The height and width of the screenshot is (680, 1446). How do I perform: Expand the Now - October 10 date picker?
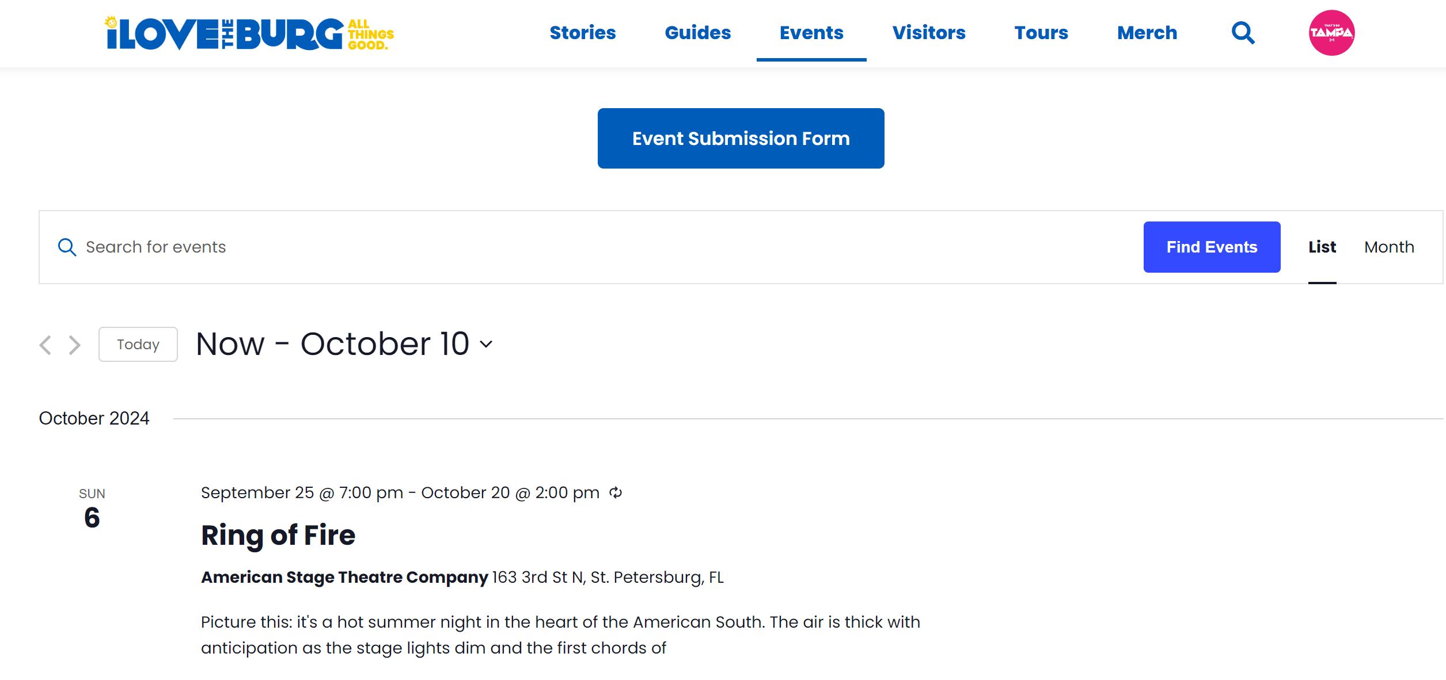click(x=344, y=344)
